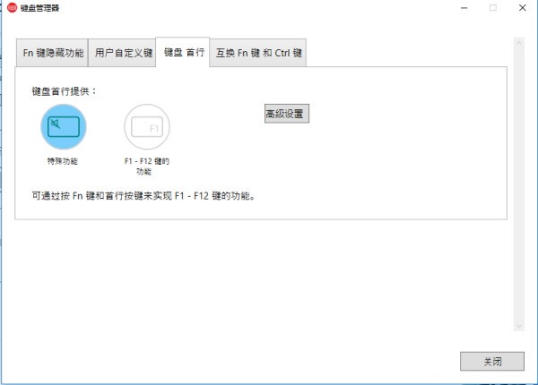
Task: Open 高级设置 advanced settings
Action: click(x=287, y=114)
